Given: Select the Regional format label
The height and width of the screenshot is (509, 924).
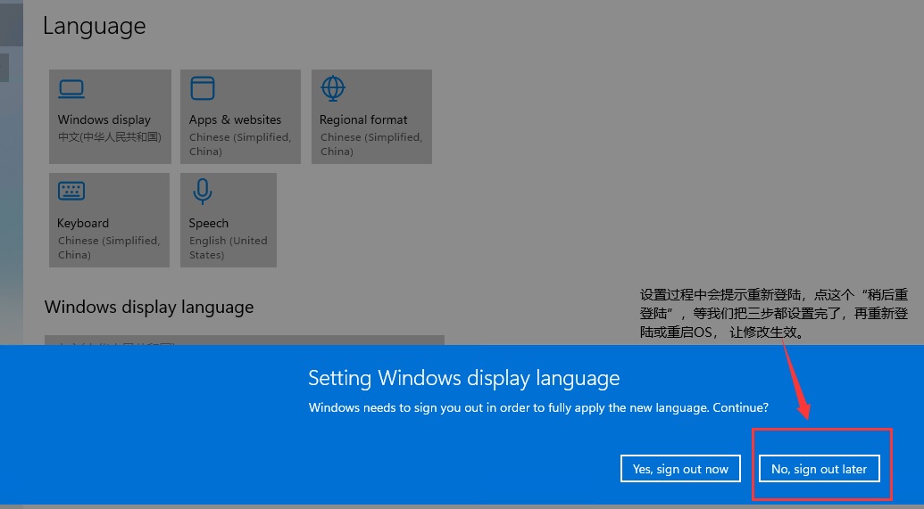Looking at the screenshot, I should (x=363, y=119).
